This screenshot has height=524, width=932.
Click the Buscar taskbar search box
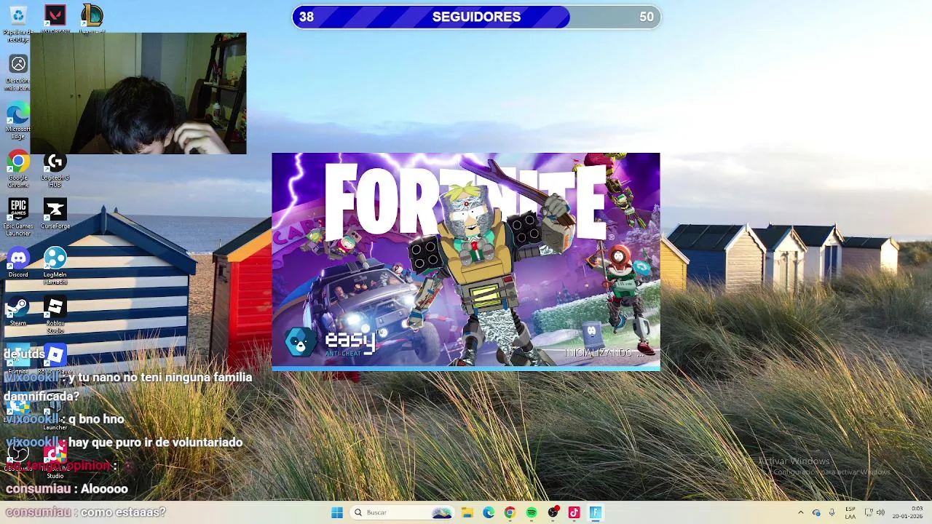tap(402, 512)
